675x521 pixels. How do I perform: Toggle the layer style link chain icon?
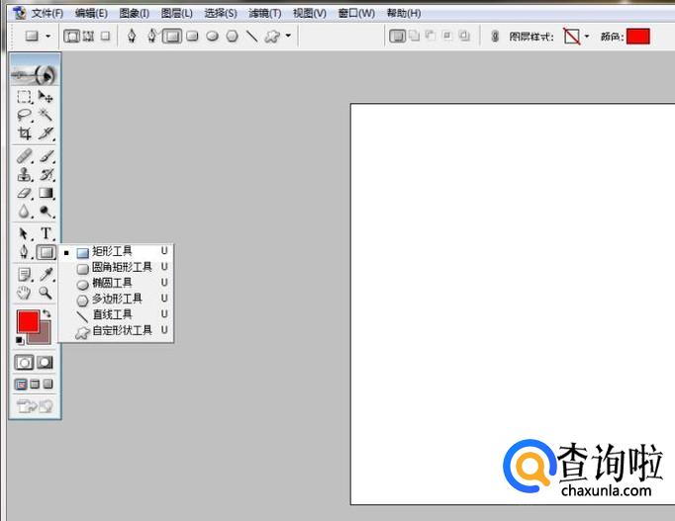point(494,37)
